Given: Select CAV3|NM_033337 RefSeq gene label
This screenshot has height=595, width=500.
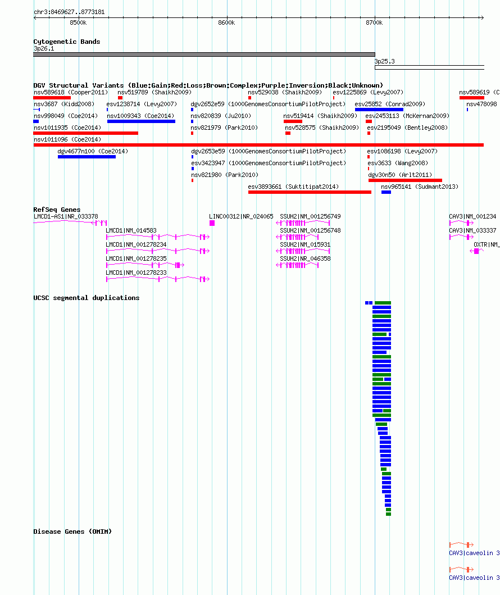Looking at the screenshot, I should click(472, 230).
